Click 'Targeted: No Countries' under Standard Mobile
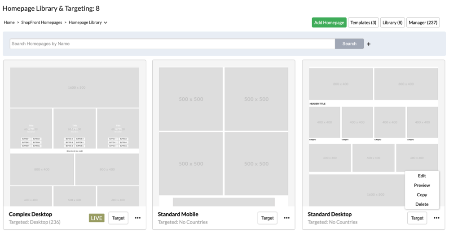Screen dimensions: 449x233 [x=183, y=222]
